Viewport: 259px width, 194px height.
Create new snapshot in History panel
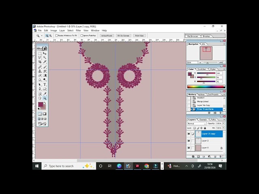[215, 113]
